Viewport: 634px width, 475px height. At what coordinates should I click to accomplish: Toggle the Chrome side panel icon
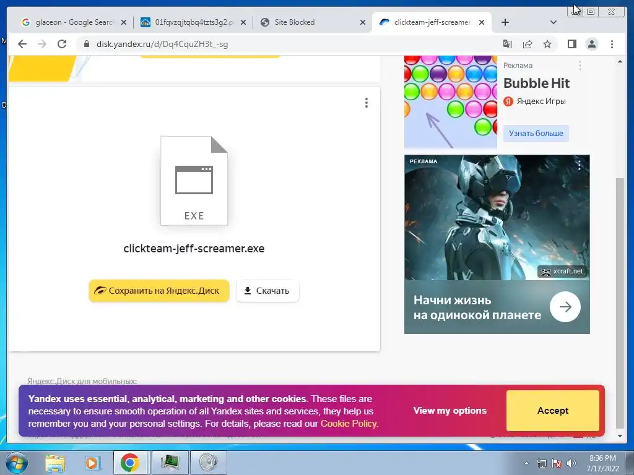(571, 44)
